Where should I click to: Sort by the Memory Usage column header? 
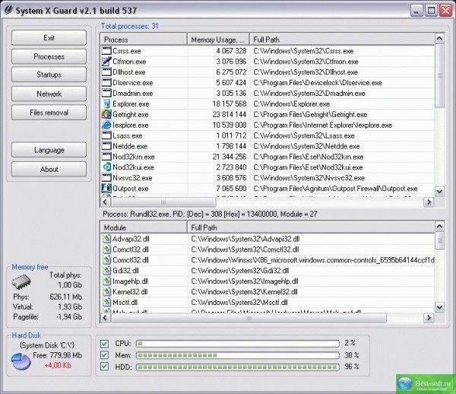218,40
